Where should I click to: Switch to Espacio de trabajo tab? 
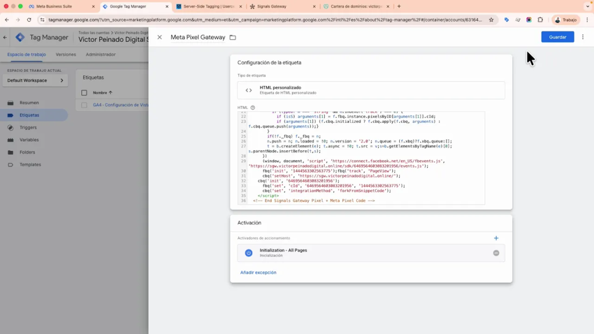pyautogui.click(x=27, y=55)
